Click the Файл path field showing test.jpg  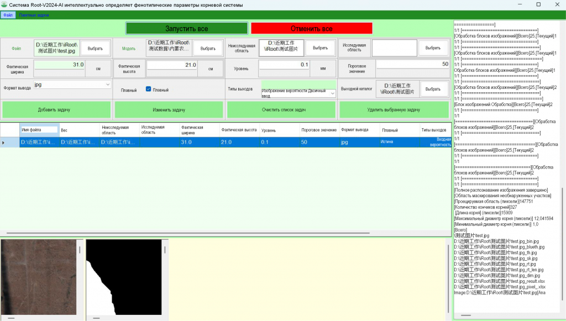(x=57, y=48)
